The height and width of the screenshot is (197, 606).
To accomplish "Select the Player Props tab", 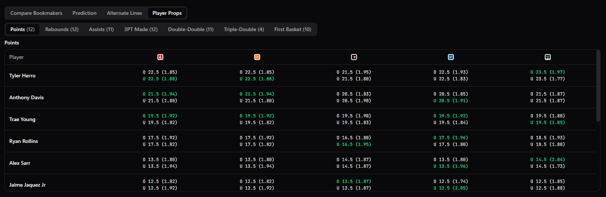I will [167, 13].
